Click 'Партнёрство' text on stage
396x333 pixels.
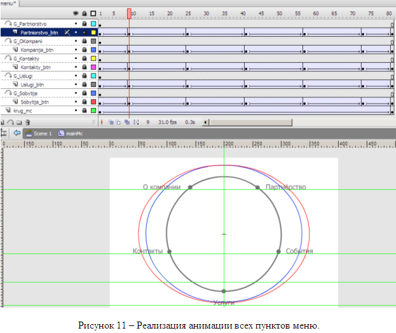(x=285, y=187)
